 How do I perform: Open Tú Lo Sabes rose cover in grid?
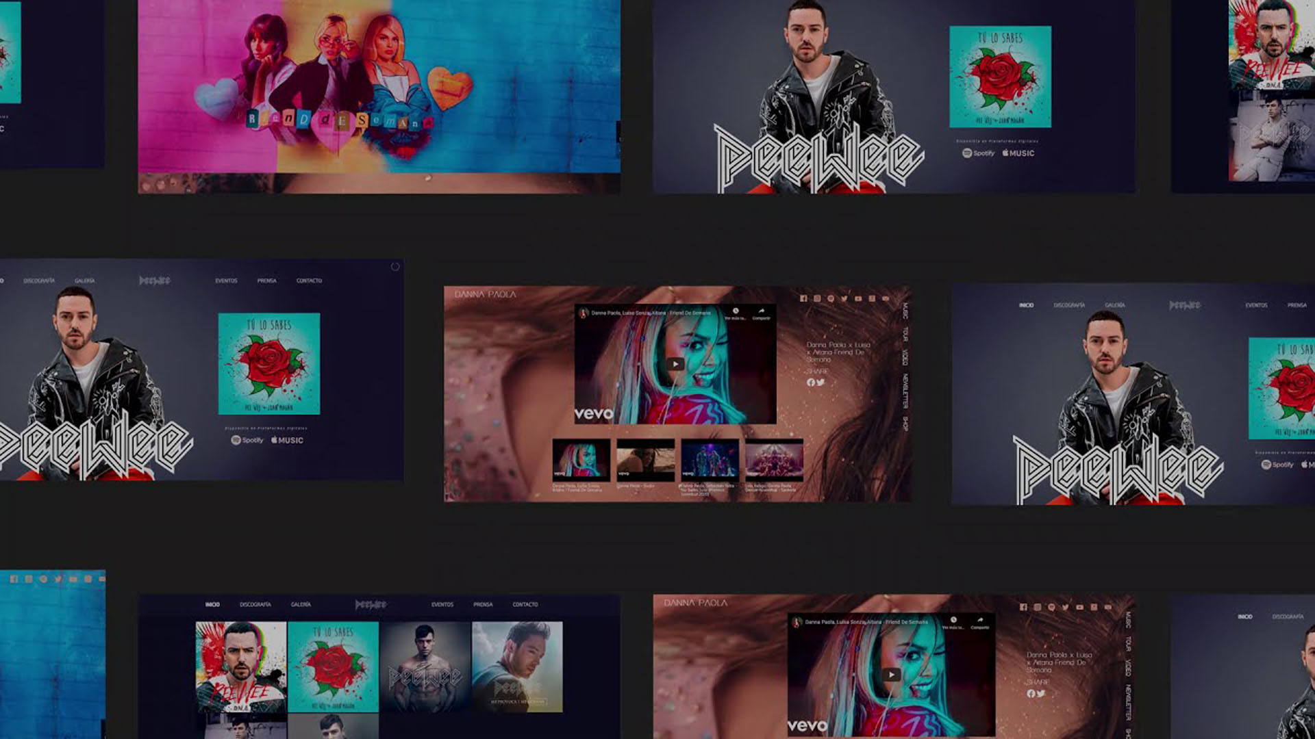333,667
